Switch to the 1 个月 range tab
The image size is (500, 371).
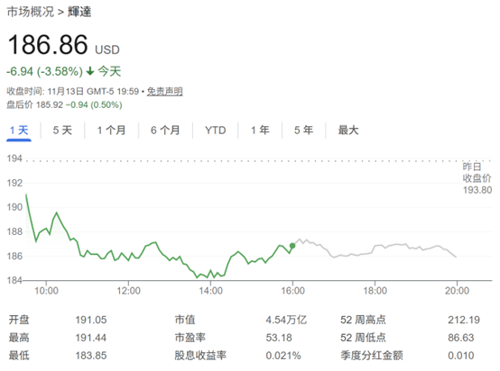(111, 131)
